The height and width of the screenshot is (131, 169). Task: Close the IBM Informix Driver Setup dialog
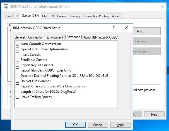[x=126, y=28]
